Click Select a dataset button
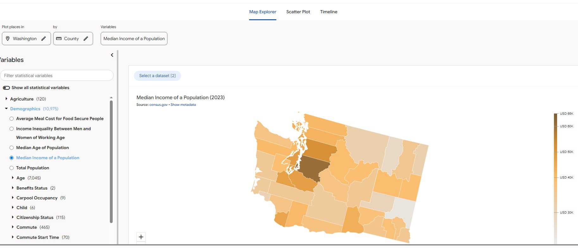 (x=157, y=76)
